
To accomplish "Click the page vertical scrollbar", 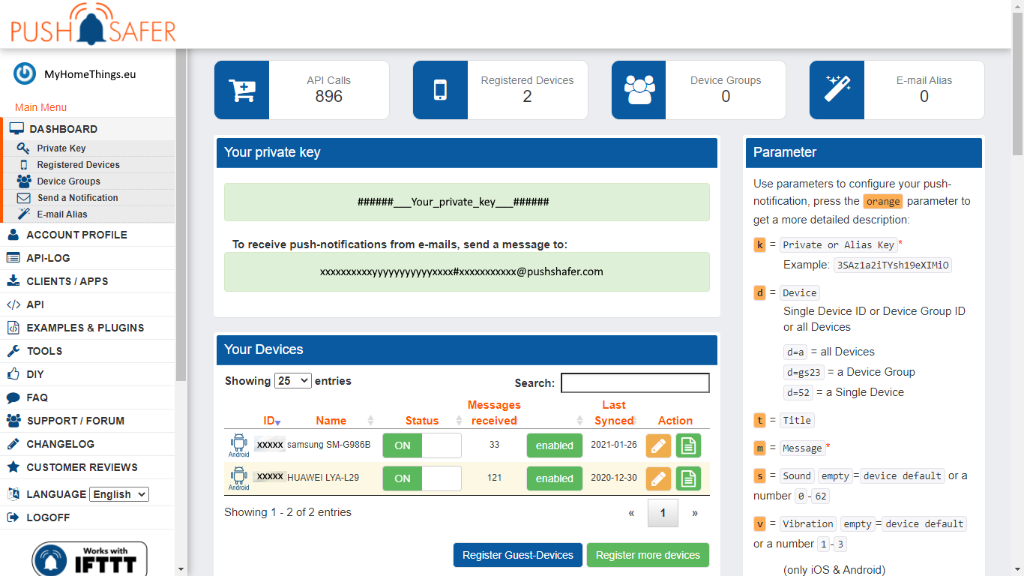I will (1017, 82).
